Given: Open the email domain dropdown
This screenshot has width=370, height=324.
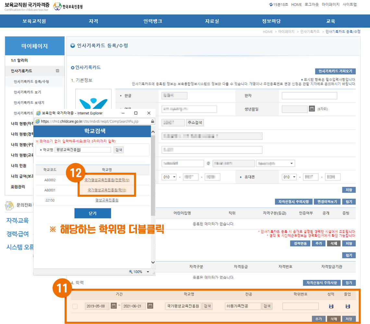Looking at the screenshot, I should tap(275, 163).
